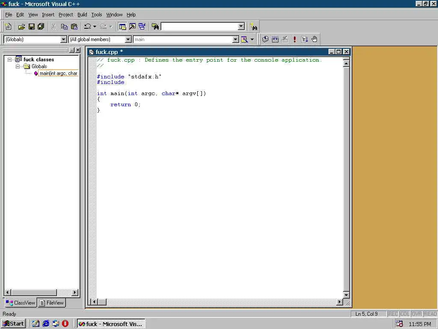The height and width of the screenshot is (329, 438).
Task: Collapse the Globals folder node
Action: 18,66
